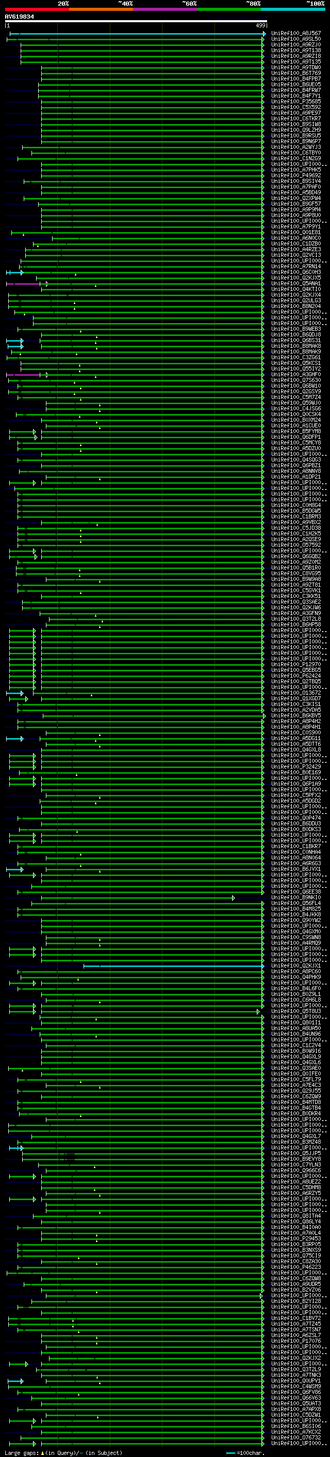Select the UniRef100_C5X592 label
This screenshot has height=1457, width=330.
pyautogui.click(x=296, y=108)
